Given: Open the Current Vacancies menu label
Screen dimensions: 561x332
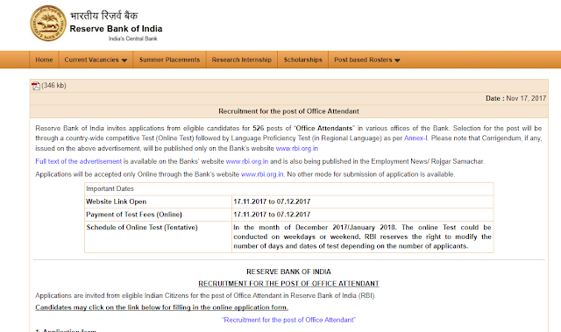Looking at the screenshot, I should point(91,60).
